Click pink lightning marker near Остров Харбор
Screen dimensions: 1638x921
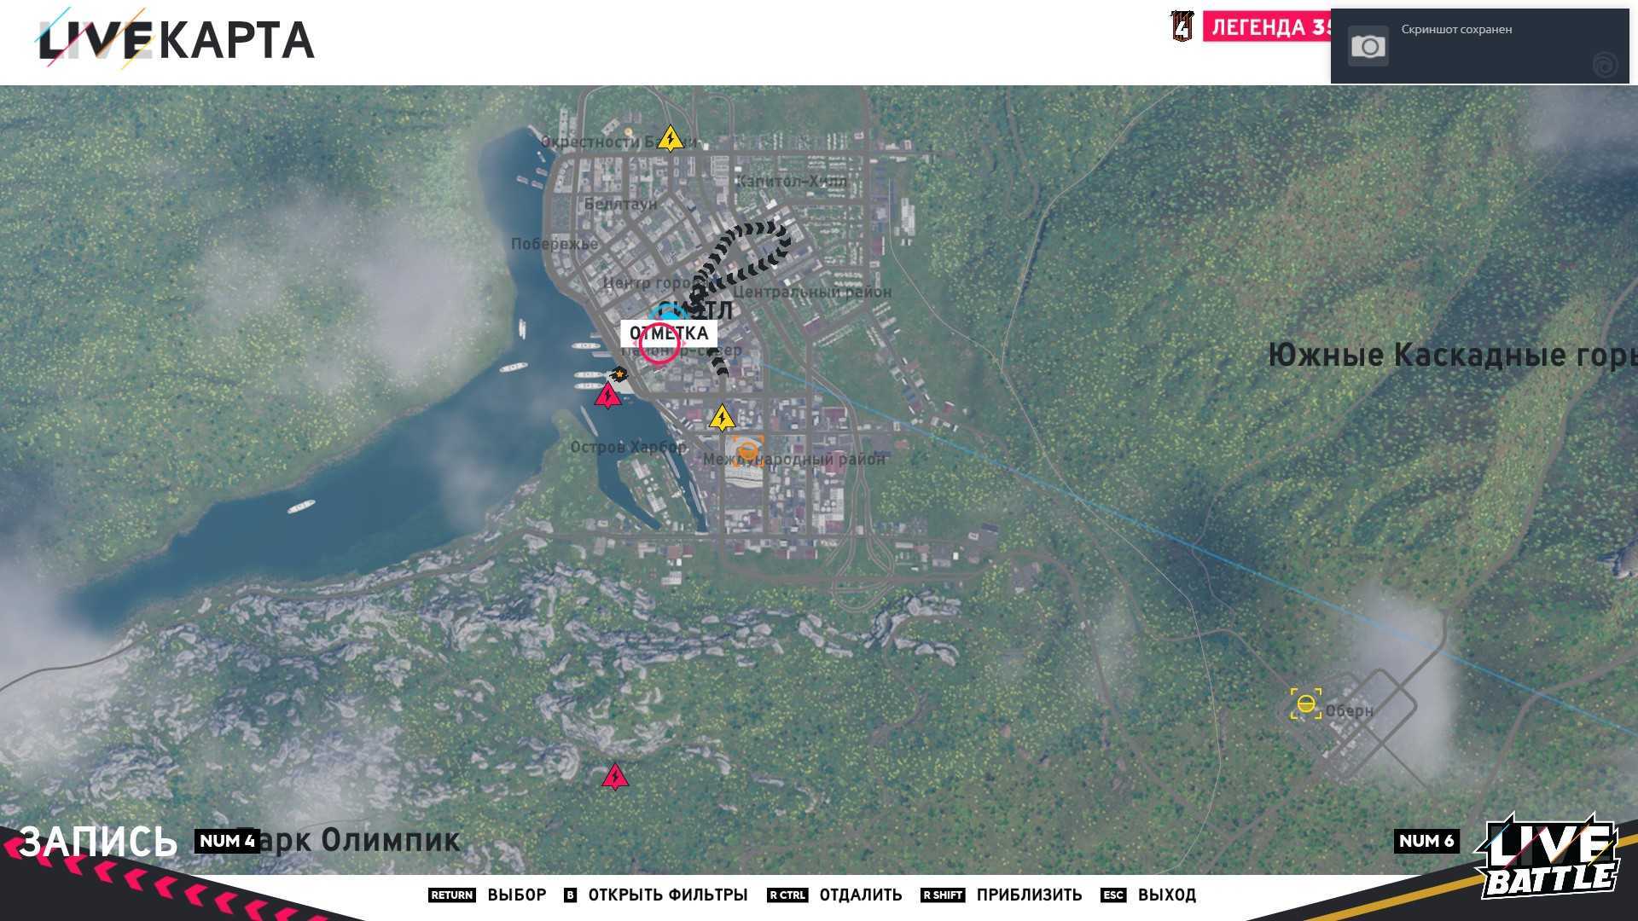click(607, 396)
